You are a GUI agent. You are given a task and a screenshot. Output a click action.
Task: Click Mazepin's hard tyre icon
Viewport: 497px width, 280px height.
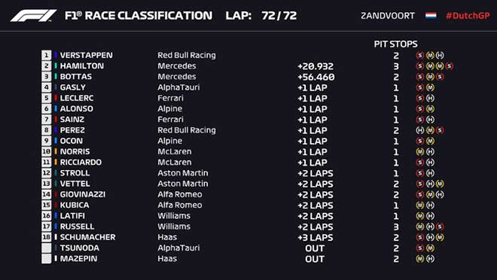430,259
